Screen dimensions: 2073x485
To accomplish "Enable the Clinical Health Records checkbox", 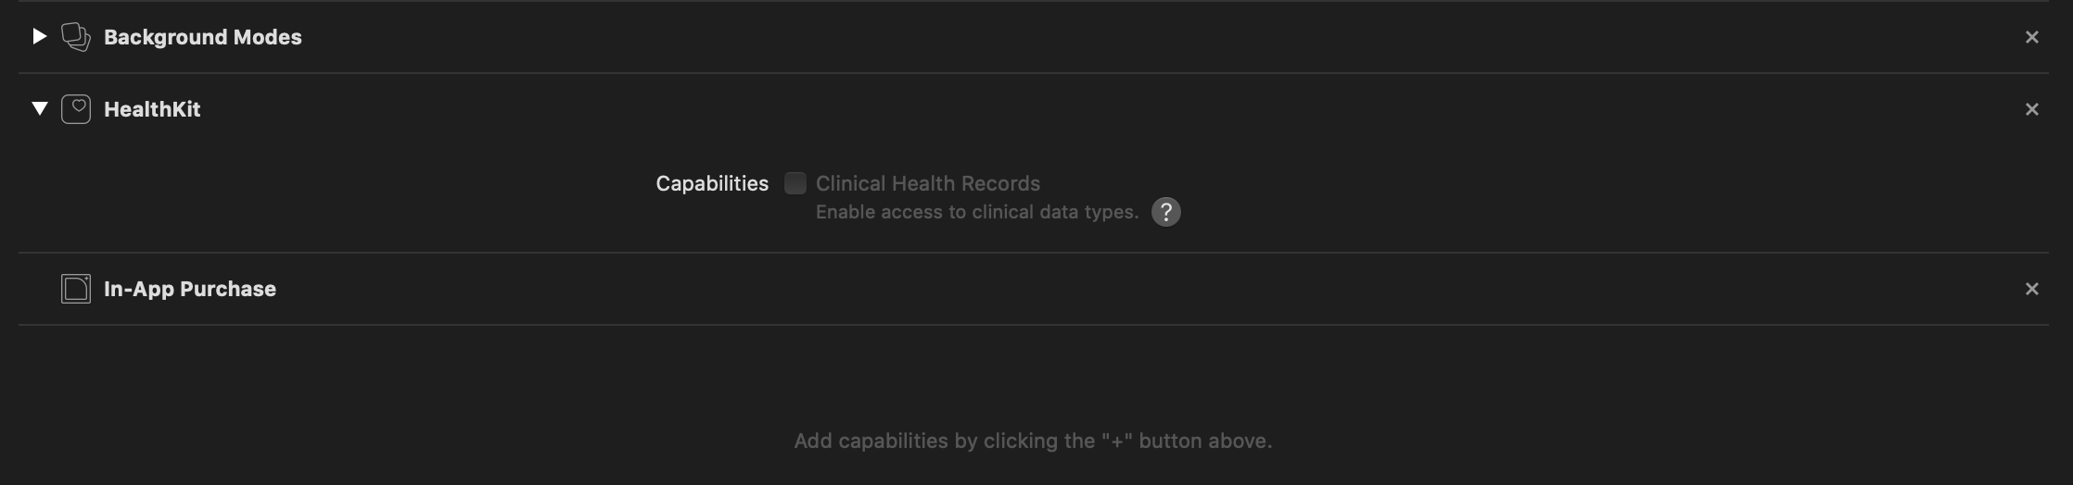I will 795,183.
